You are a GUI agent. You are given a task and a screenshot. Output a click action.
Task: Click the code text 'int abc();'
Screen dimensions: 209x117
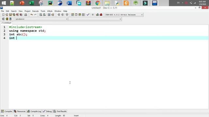[x=18, y=34]
